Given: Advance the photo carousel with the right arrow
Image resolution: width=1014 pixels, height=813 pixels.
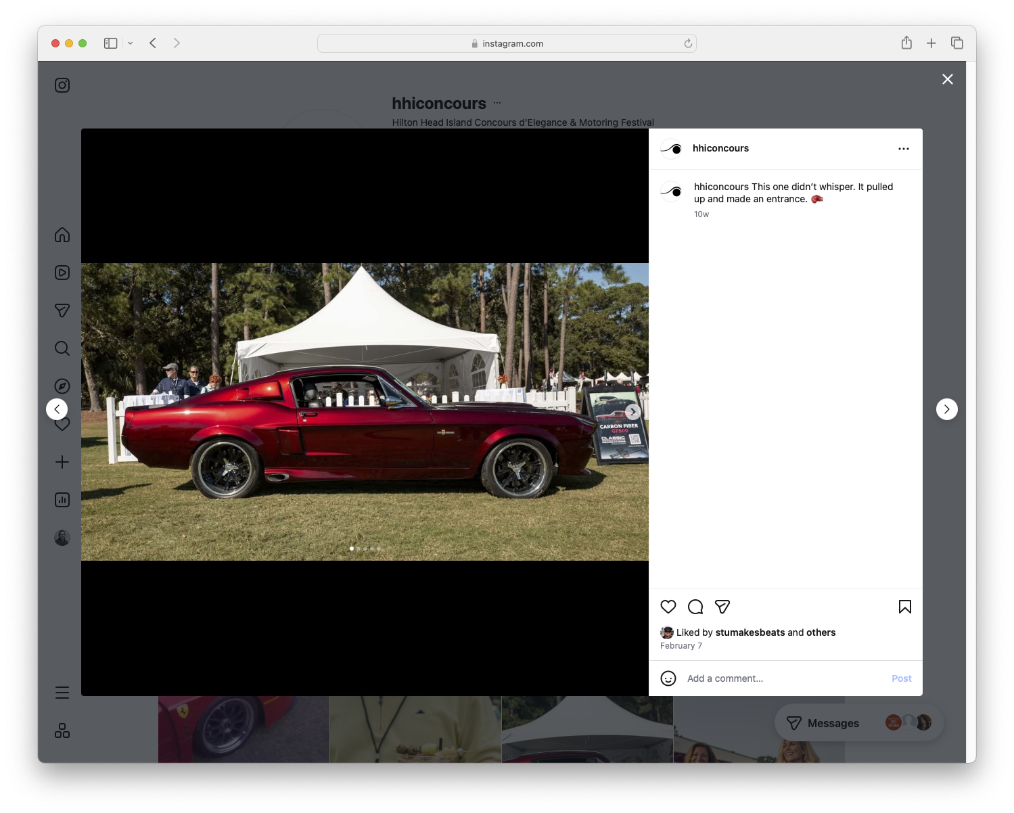Looking at the screenshot, I should click(x=632, y=411).
